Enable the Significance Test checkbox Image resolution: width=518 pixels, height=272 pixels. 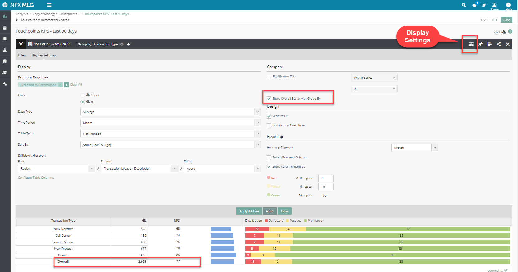(269, 77)
